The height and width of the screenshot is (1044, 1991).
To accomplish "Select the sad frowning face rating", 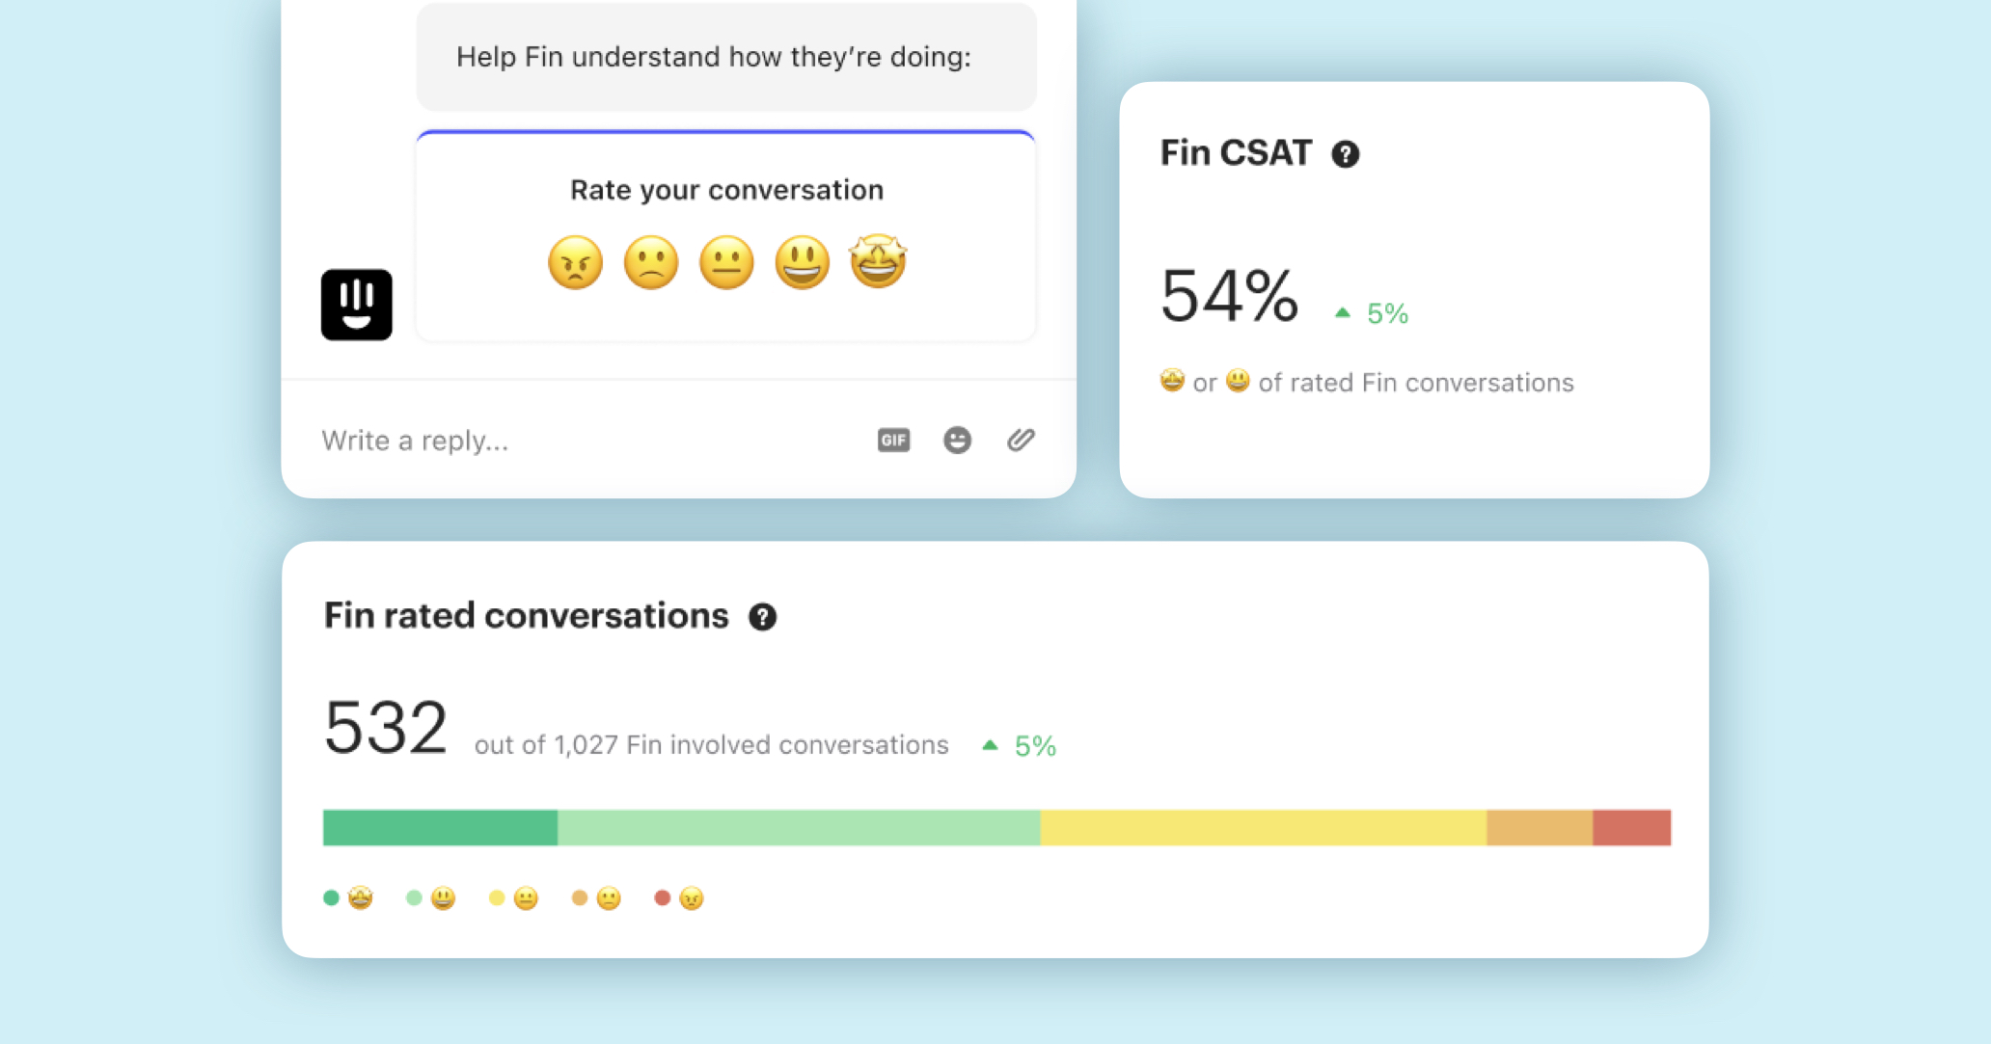I will (x=651, y=262).
